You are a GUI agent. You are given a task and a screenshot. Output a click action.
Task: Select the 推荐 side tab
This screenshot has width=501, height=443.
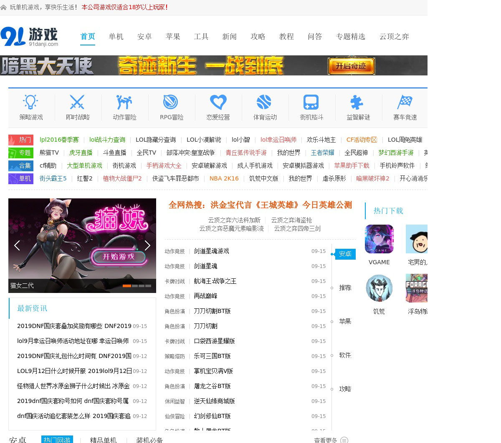click(x=345, y=288)
